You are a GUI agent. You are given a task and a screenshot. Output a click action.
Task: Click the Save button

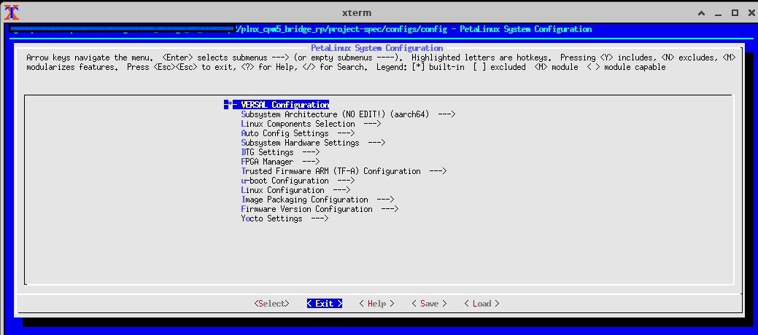pyautogui.click(x=429, y=304)
